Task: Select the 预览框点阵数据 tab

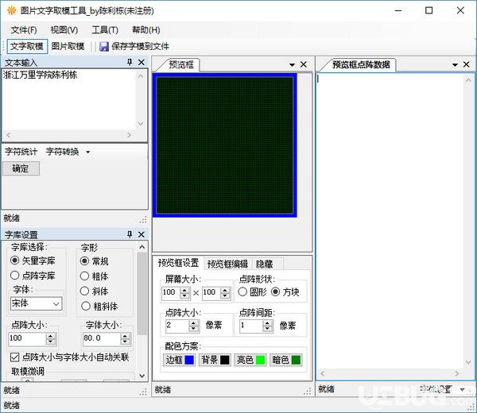Action: click(x=361, y=65)
